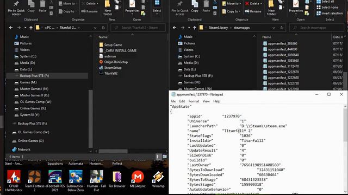The image size is (348, 195).
Task: Refresh the left Explorer Titanfall 2 folder
Action: (x=103, y=28)
